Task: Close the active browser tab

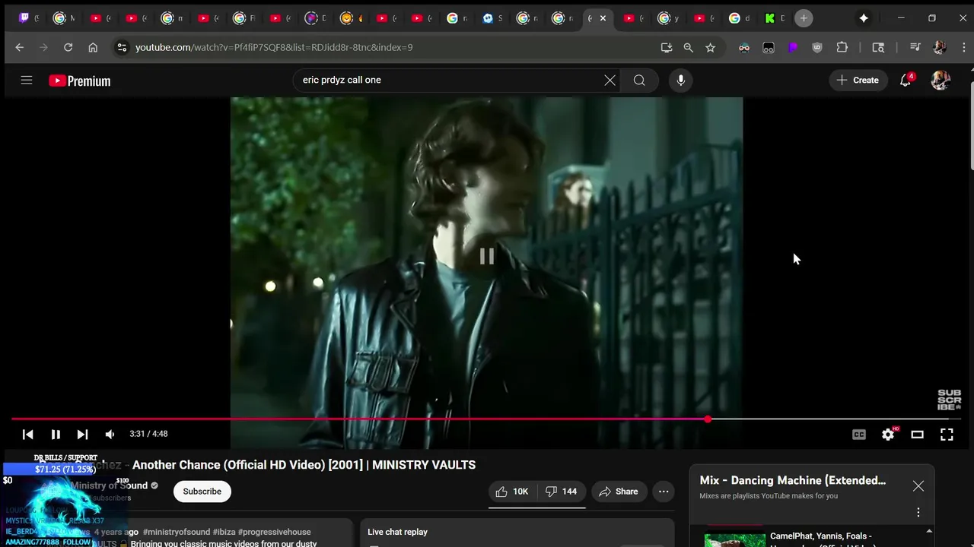Action: 603,18
